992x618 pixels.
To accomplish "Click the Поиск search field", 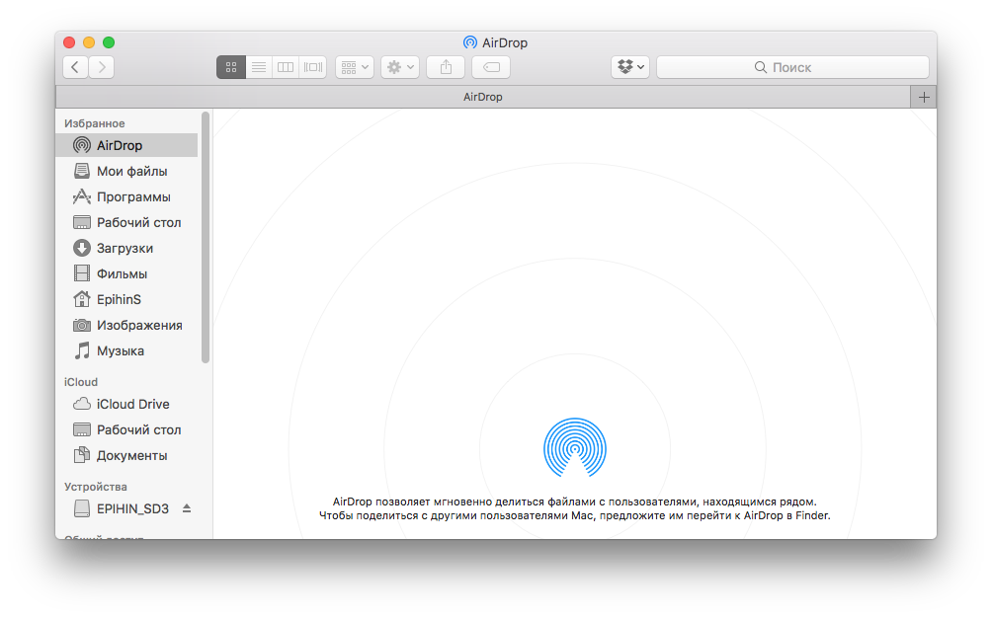I will click(x=792, y=67).
